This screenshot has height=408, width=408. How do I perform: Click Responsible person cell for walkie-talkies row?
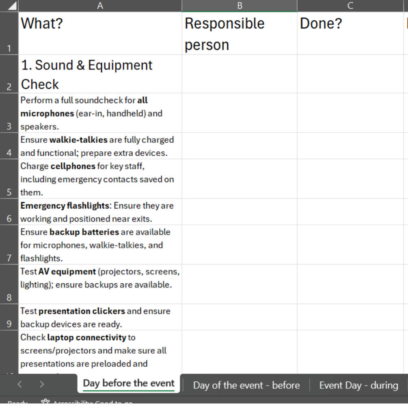click(x=240, y=146)
